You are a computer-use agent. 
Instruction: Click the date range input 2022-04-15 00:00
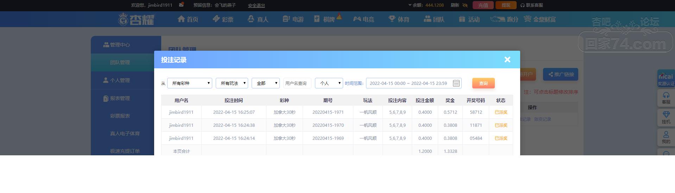[x=414, y=83]
